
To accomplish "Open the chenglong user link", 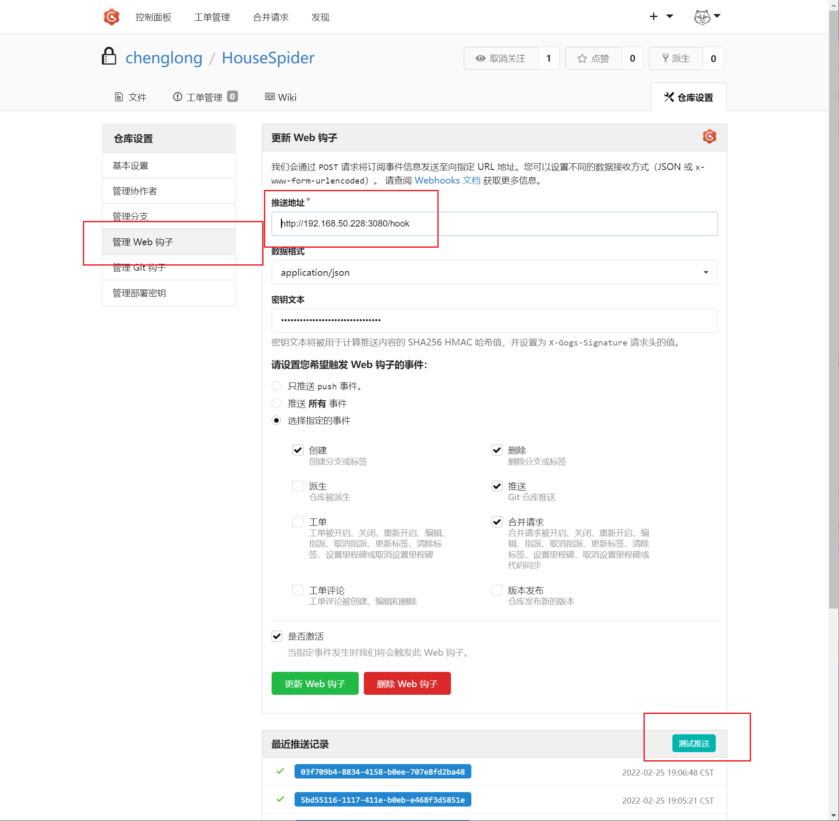I will click(x=164, y=58).
